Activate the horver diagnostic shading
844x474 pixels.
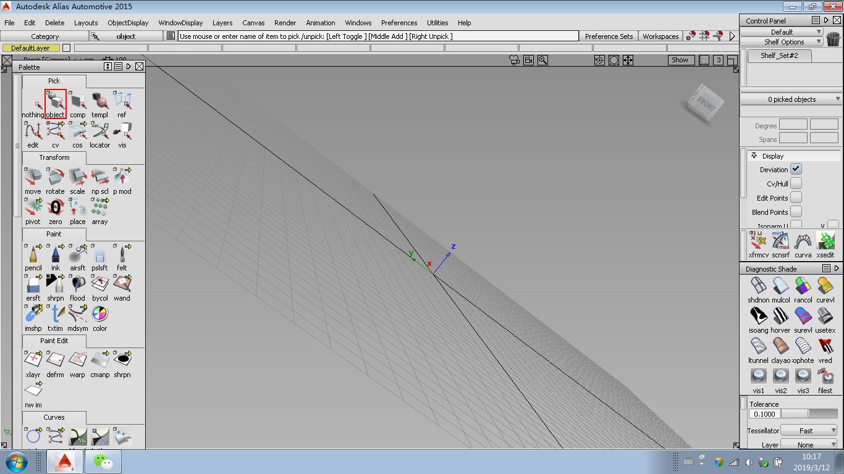(x=780, y=316)
